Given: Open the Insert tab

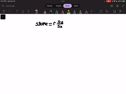Looking at the screenshot, I should click(59, 6).
